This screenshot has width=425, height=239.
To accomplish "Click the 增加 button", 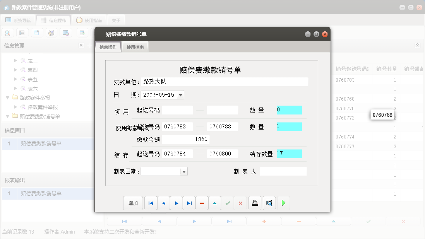I will click(x=133, y=203).
